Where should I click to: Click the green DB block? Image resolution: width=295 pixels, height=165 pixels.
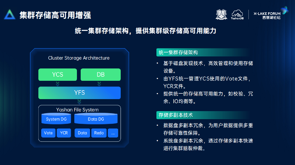pos(101,74)
